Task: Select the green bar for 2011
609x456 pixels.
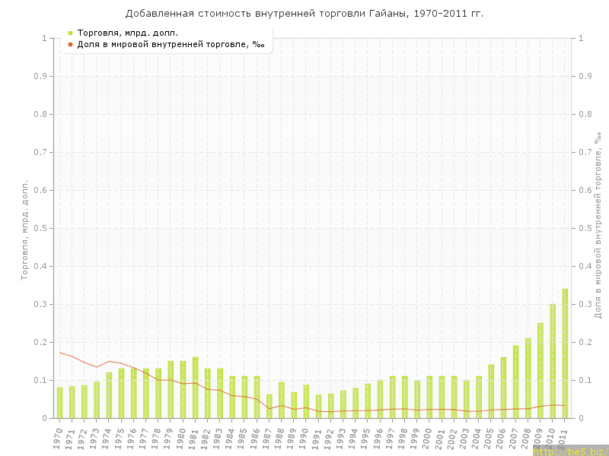Action: click(565, 353)
